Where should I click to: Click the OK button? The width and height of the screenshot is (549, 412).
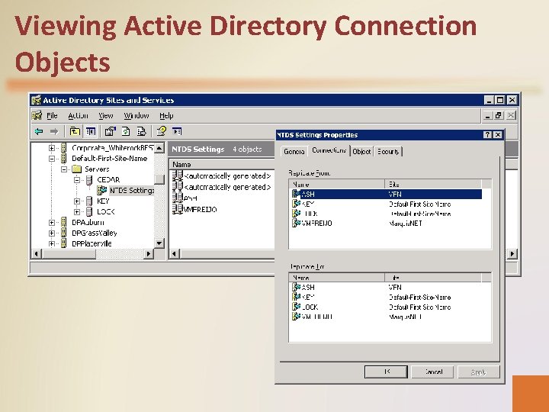point(386,372)
